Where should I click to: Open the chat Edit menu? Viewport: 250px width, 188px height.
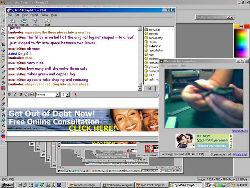[x=17, y=15]
